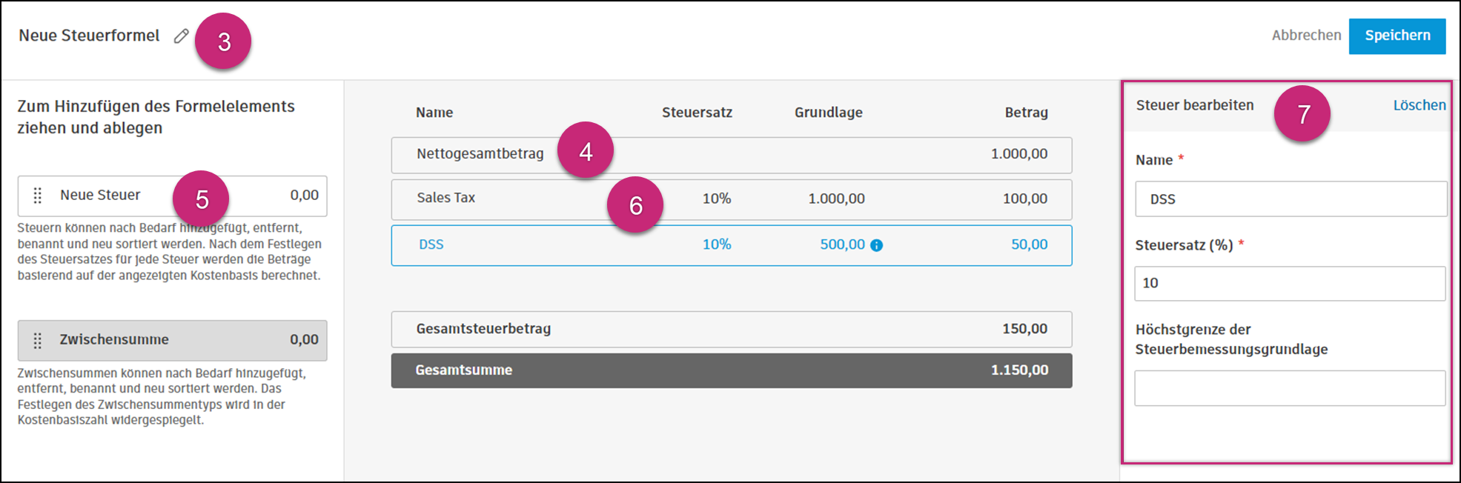Click the Steuersatz (%) input showing 10

point(1290,284)
